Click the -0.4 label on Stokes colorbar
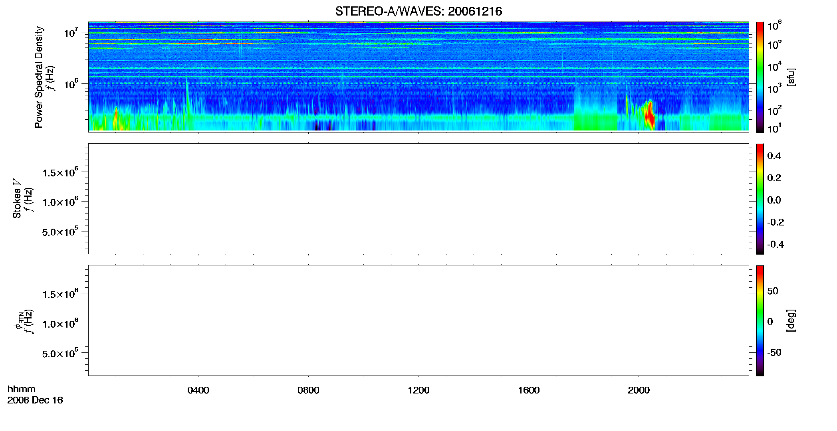Image resolution: width=837 pixels, height=431 pixels. coord(776,245)
